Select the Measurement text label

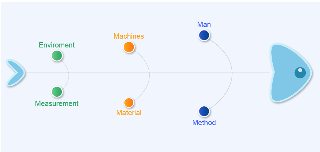tap(57, 103)
